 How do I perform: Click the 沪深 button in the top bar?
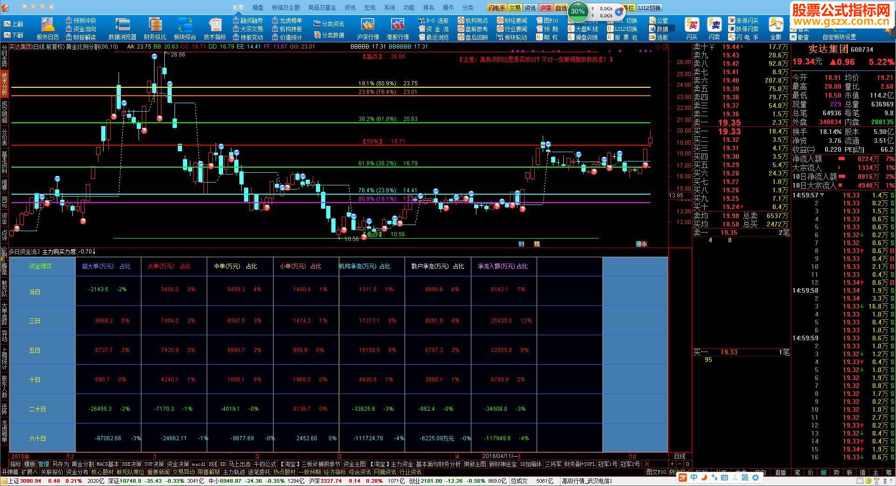[546, 8]
